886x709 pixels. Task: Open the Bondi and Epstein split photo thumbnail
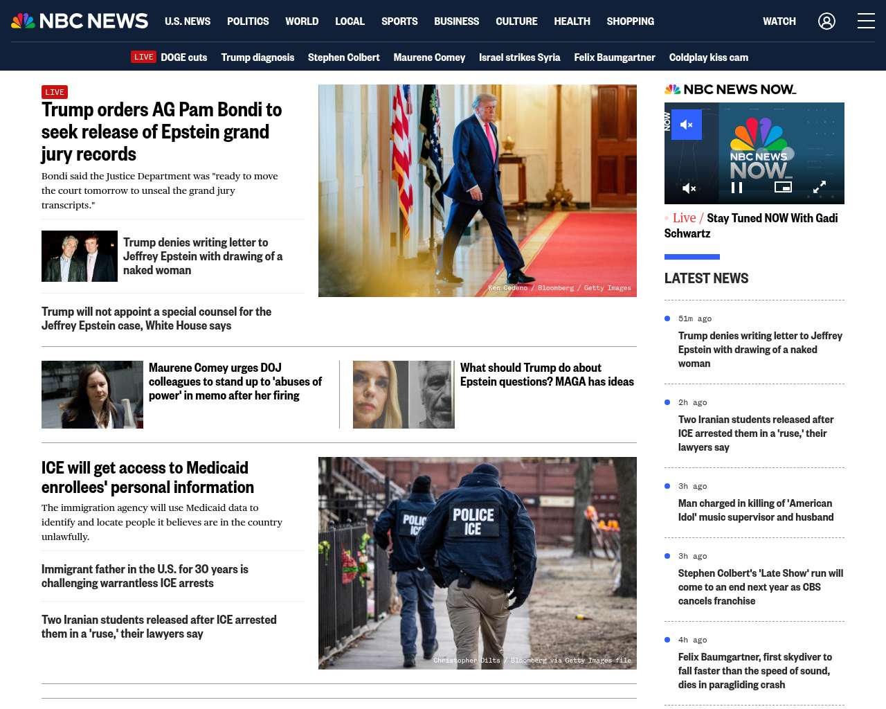(404, 395)
